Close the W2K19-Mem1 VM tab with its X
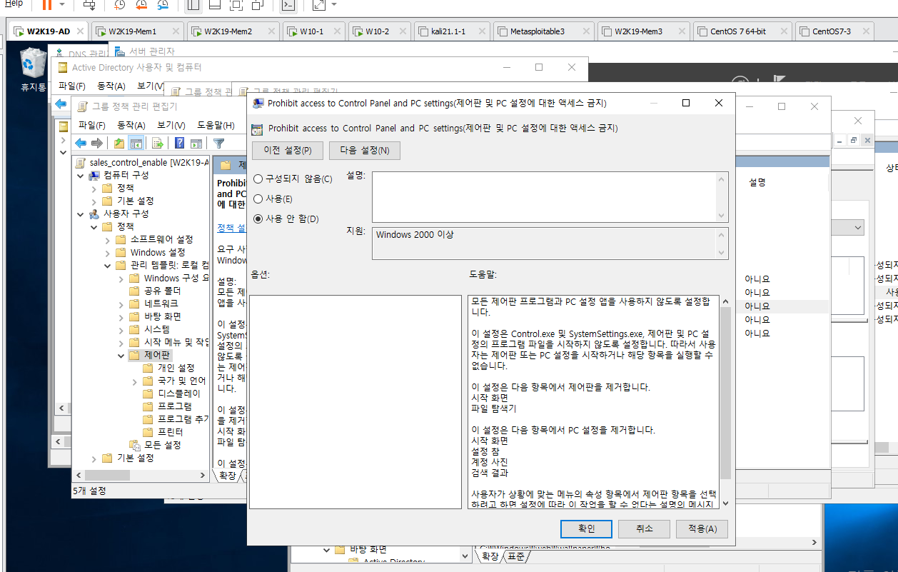Screen dimensions: 898x572 (x=175, y=31)
